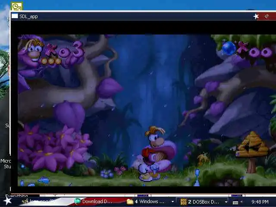This screenshot has height=207, width=276.
Task: Click the SDL_app window icon in title bar
Action: 15,16
